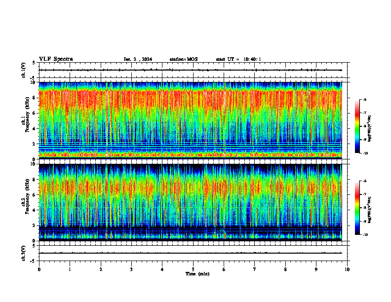391x302 pixels.
Task: Click time axis tick label '1'
Action: click(x=70, y=269)
